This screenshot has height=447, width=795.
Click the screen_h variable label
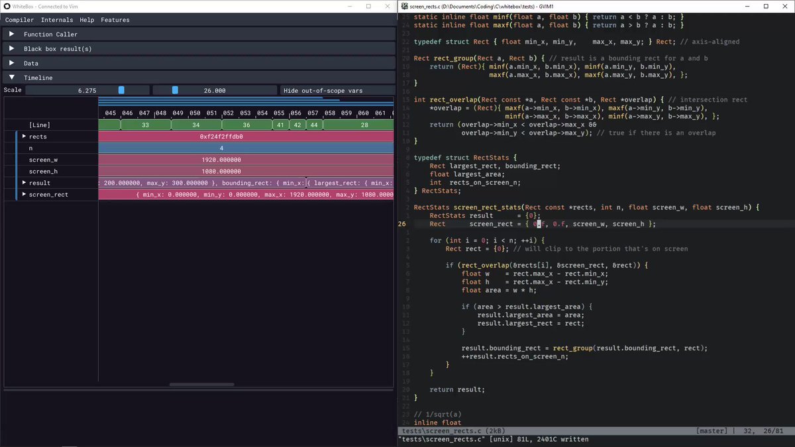[x=43, y=172]
